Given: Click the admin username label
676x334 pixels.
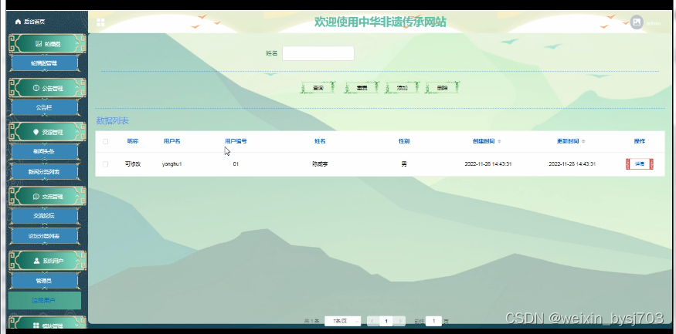Looking at the screenshot, I should point(653,23).
